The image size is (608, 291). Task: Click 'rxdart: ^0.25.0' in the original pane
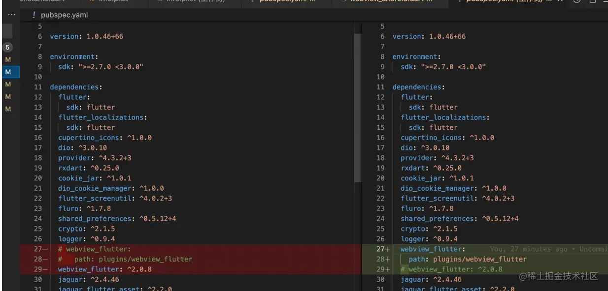88,168
